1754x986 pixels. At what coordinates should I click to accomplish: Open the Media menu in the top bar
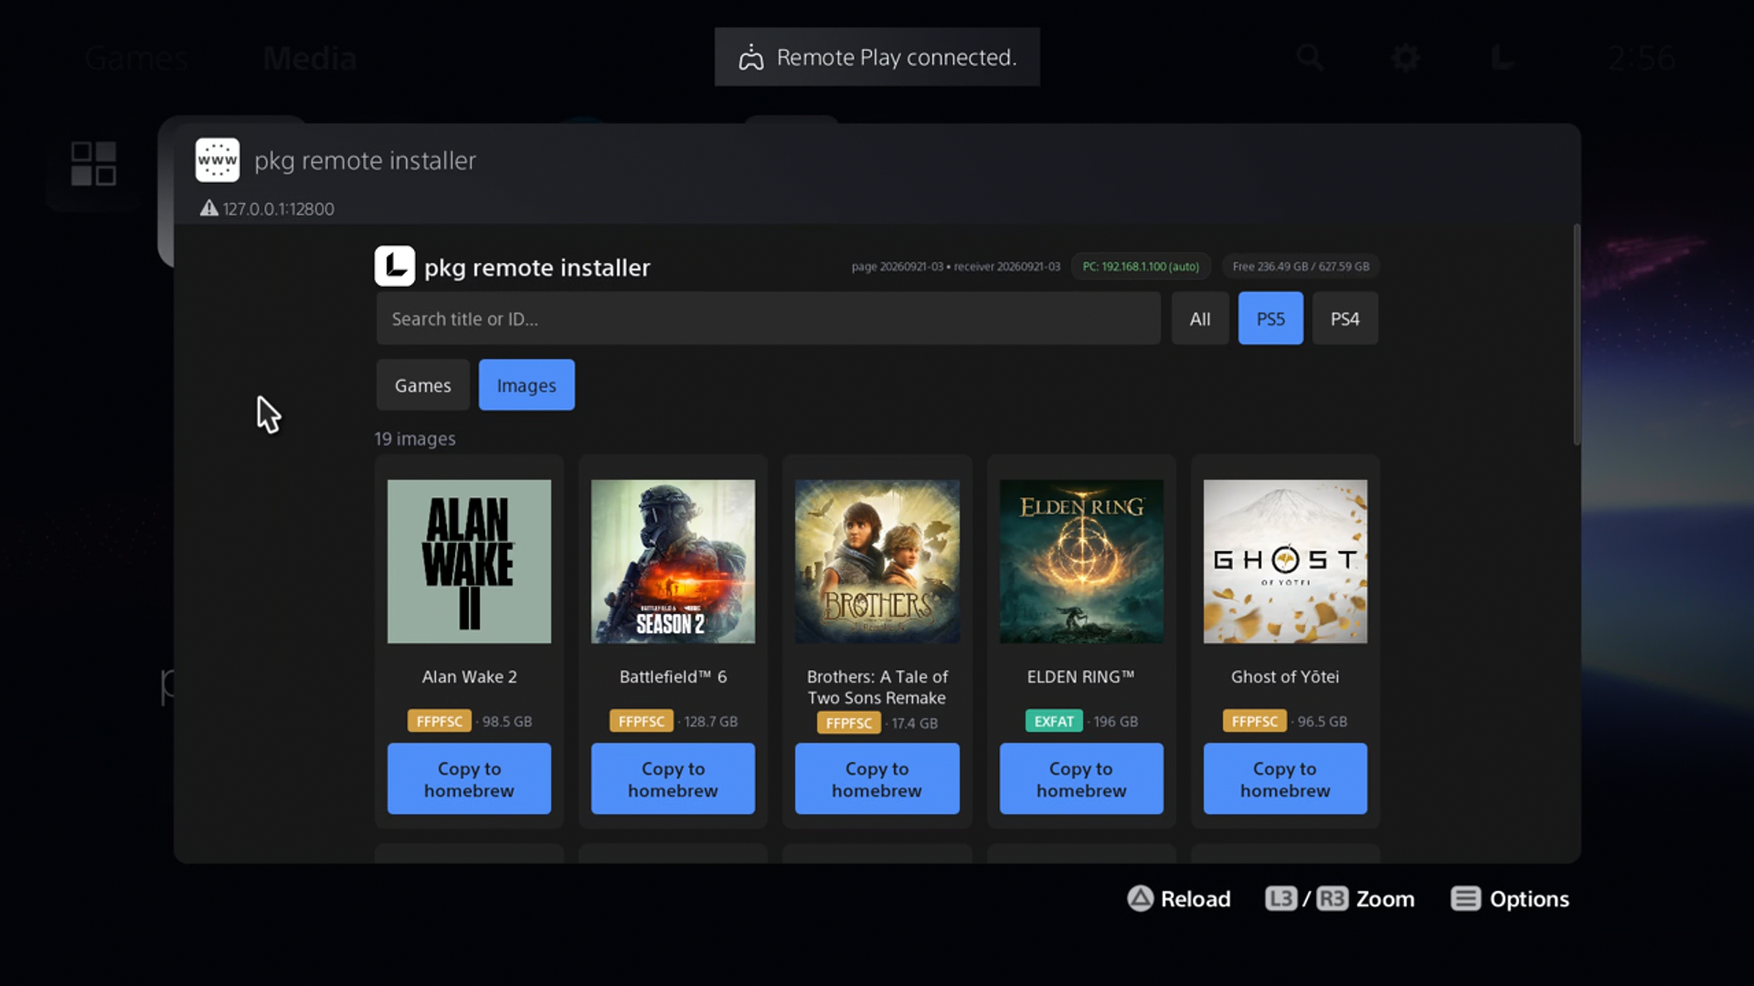(x=310, y=58)
